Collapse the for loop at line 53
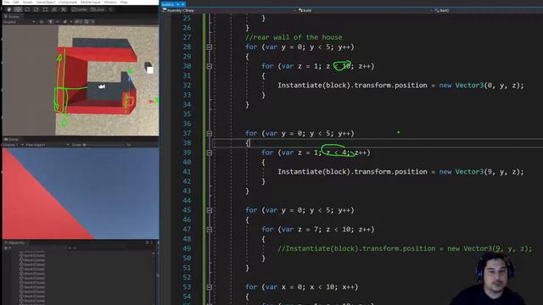 pyautogui.click(x=210, y=287)
